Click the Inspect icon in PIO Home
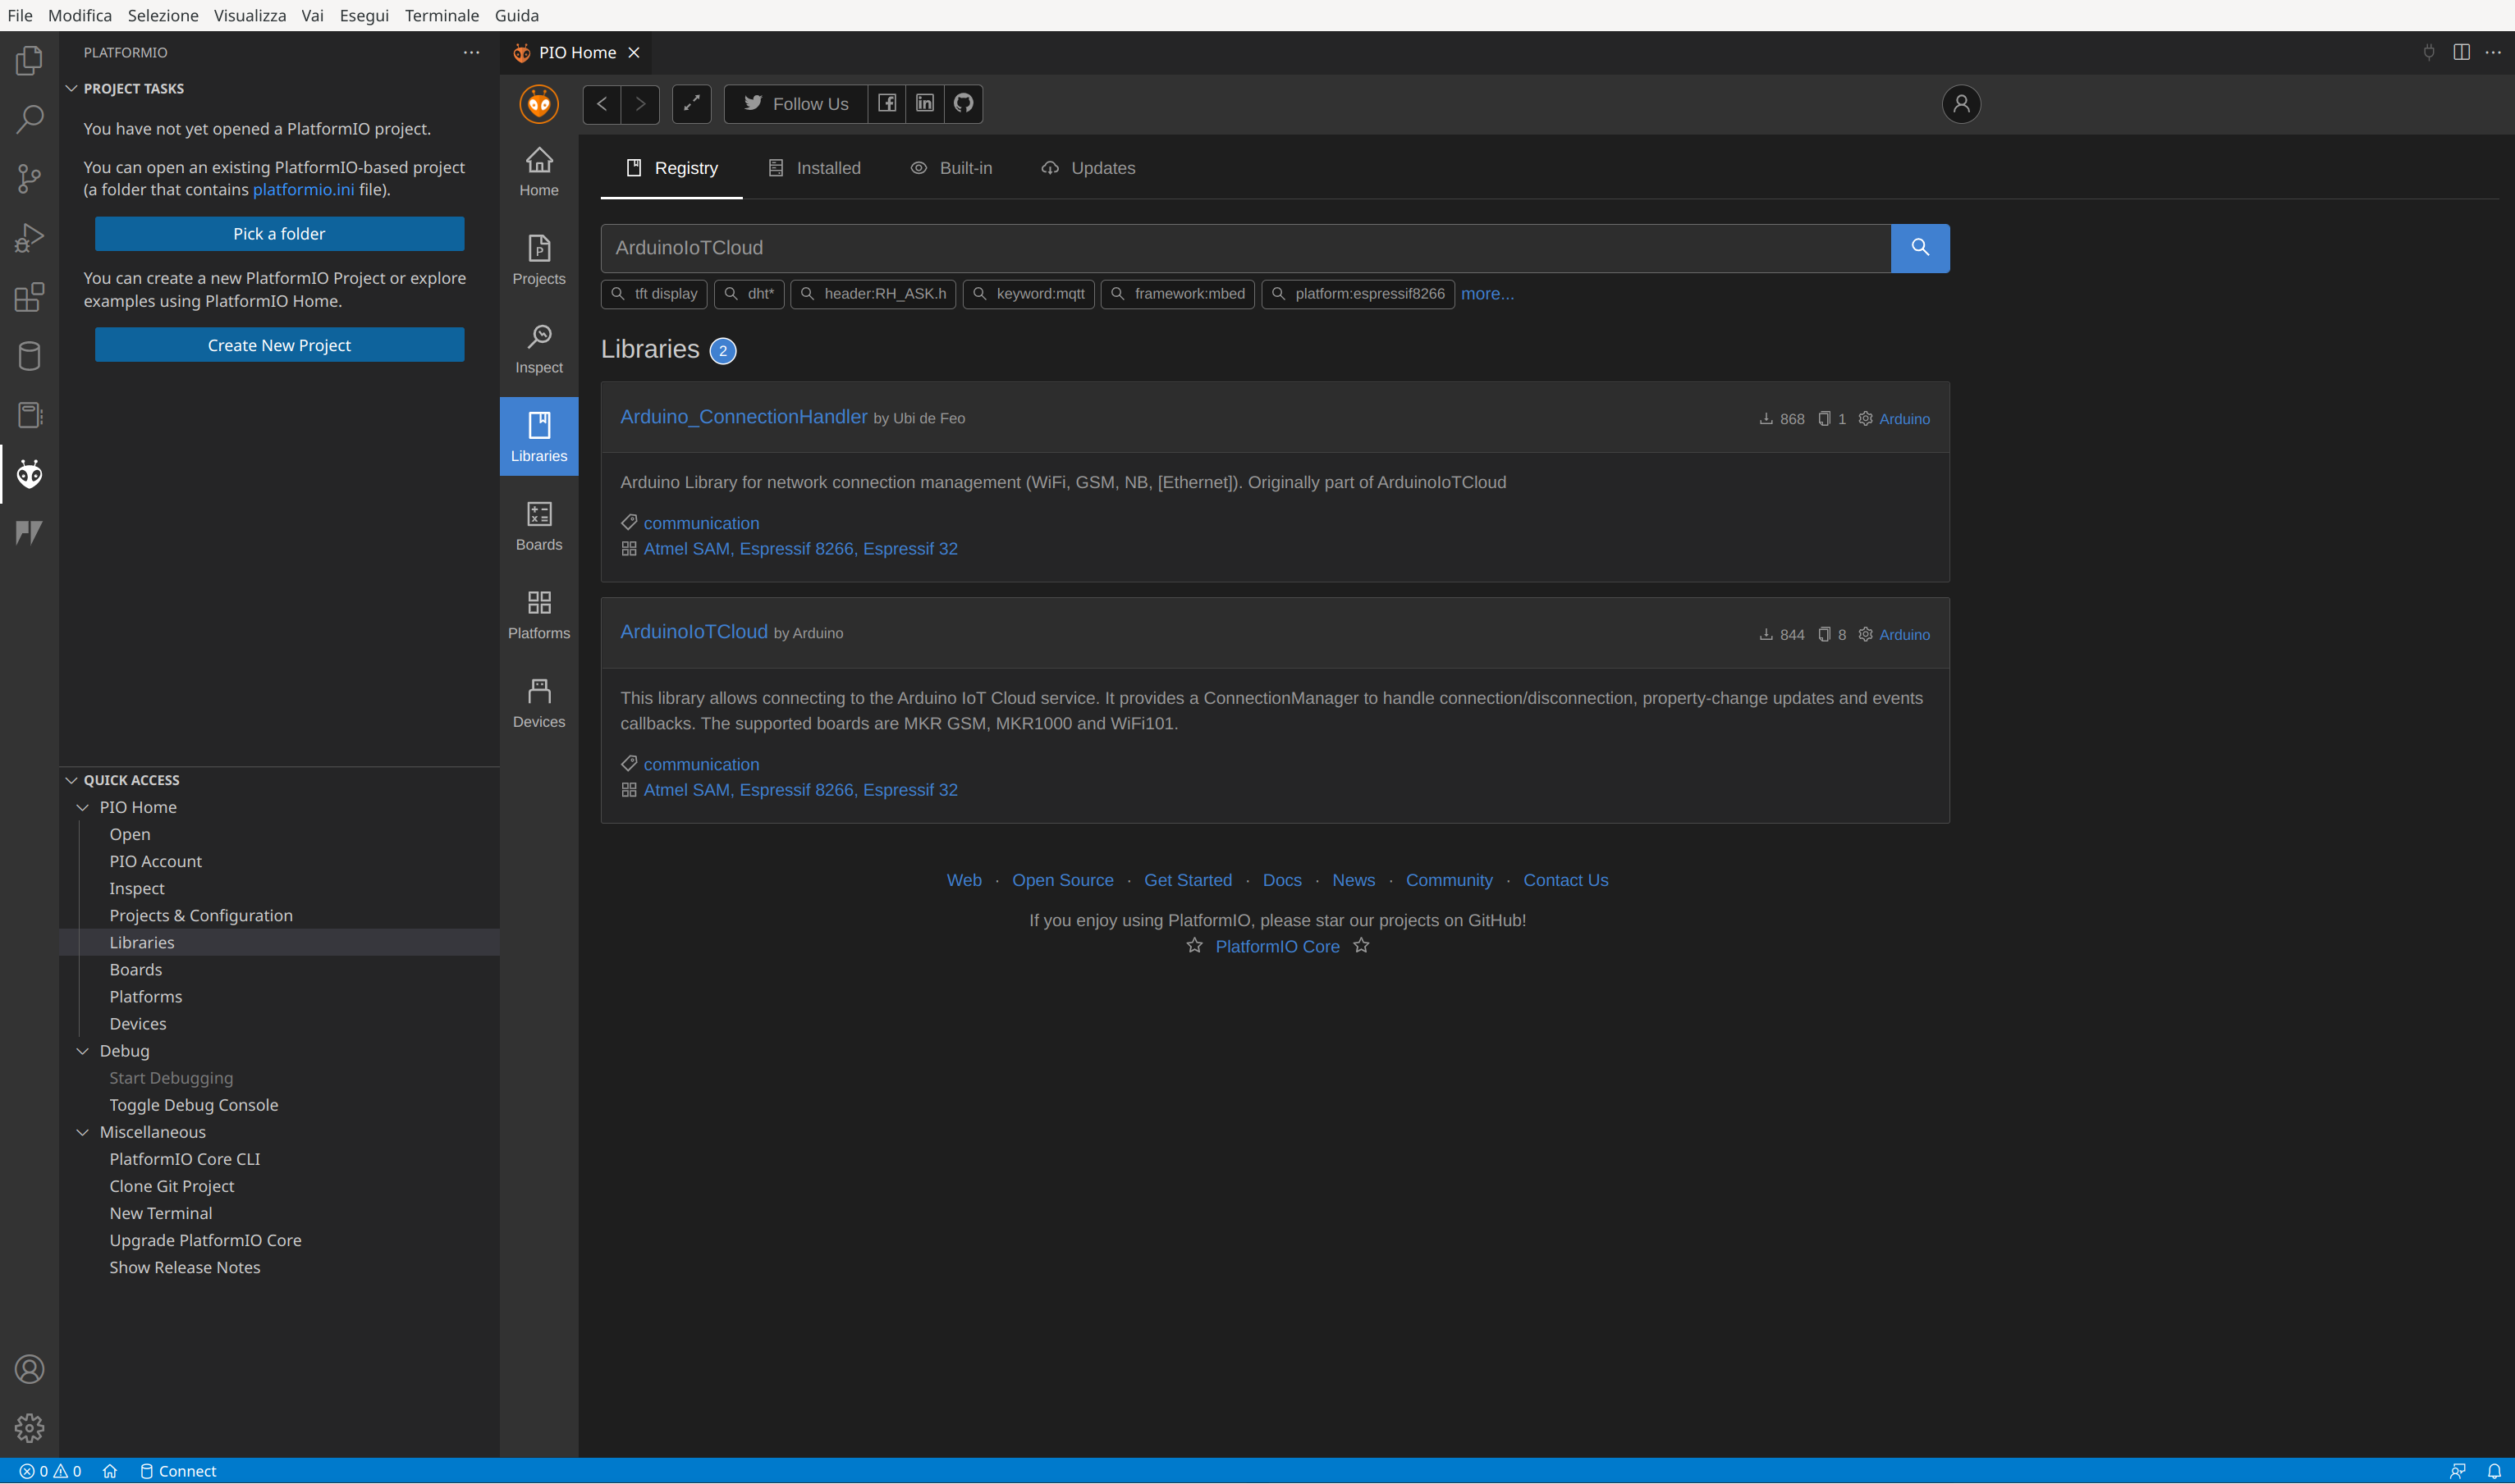The height and width of the screenshot is (1484, 2515). click(538, 348)
